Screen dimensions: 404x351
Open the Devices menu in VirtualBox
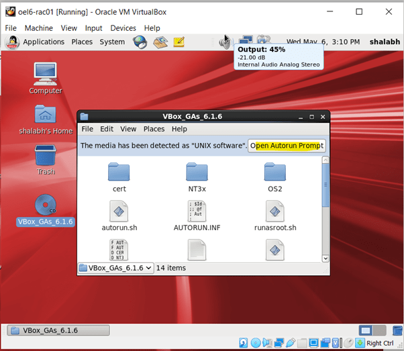point(123,28)
